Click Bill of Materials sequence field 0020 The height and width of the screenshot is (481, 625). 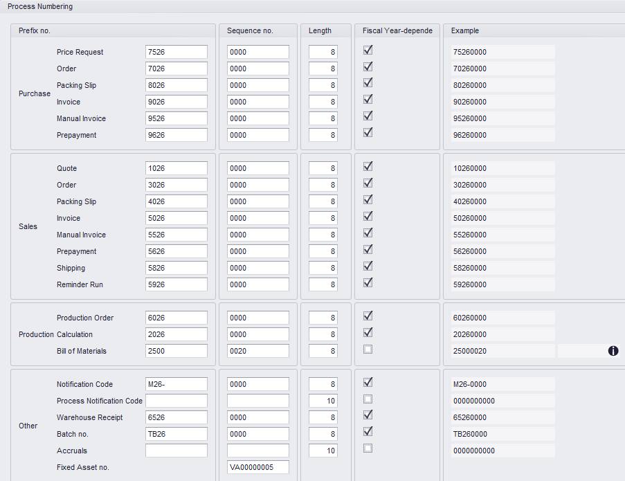[257, 351]
